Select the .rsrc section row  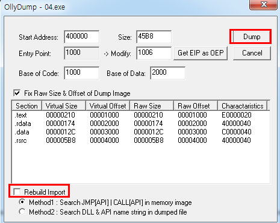140,140
